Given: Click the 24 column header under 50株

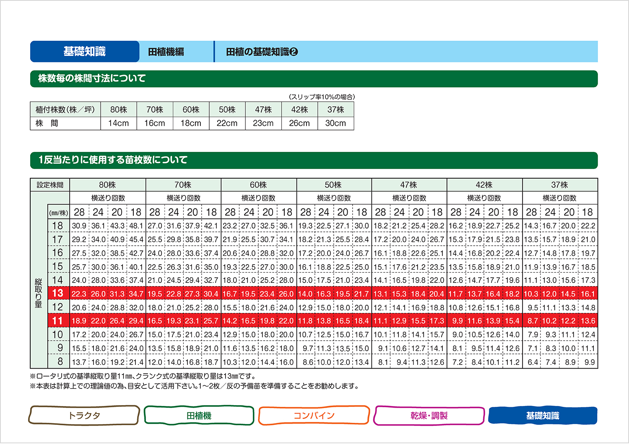Looking at the screenshot, I should click(324, 212).
